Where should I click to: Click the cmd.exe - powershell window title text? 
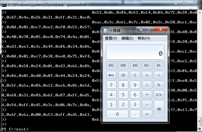(47, 5)
